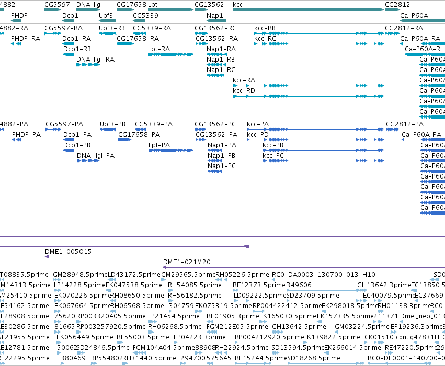Select the Dcp1-PA protein
This screenshot has width=445, height=366.
pyautogui.click(x=69, y=140)
